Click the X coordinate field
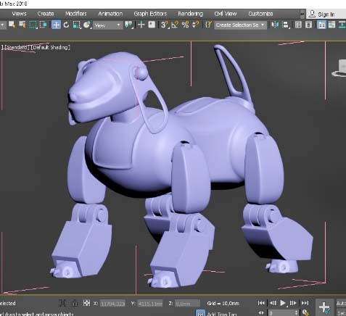Viewport: 346px width, 316px height. [x=112, y=304]
